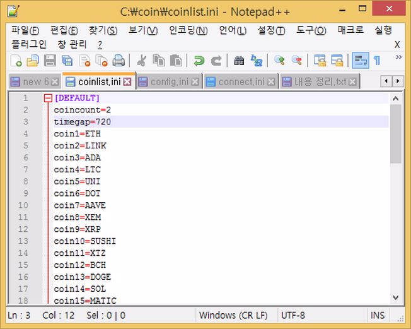The width and height of the screenshot is (411, 329).
Task: Open Find with the binoculars icon
Action: 239,61
